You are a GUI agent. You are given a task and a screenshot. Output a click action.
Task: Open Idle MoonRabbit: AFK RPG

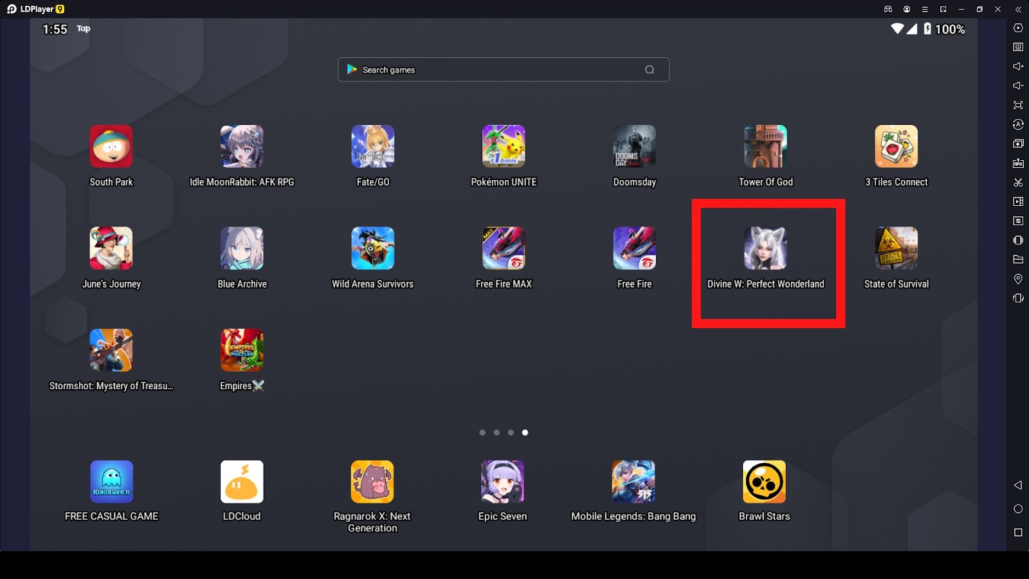point(242,147)
